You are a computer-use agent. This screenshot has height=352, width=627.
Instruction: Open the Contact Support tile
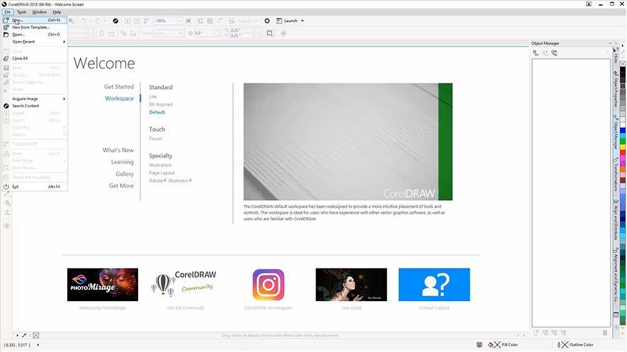point(434,285)
